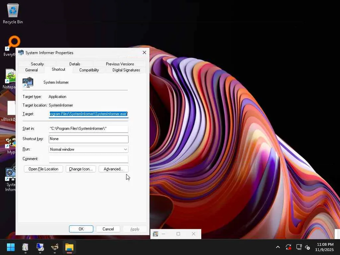Screen dimensions: 340x255
Task: Open the clock and date flyout
Action: 325,247
